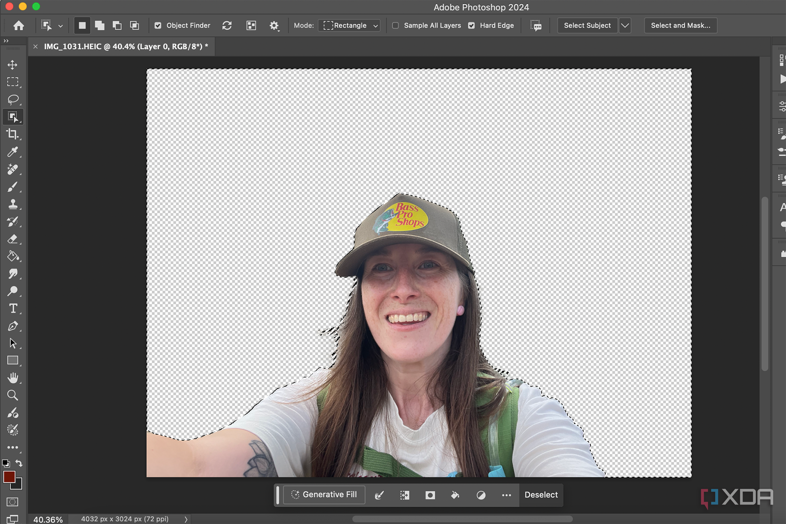Create mask from selection
Viewport: 786px width, 524px height.
coord(430,495)
